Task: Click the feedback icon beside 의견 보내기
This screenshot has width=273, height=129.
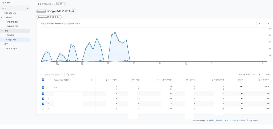Action: [247, 120]
